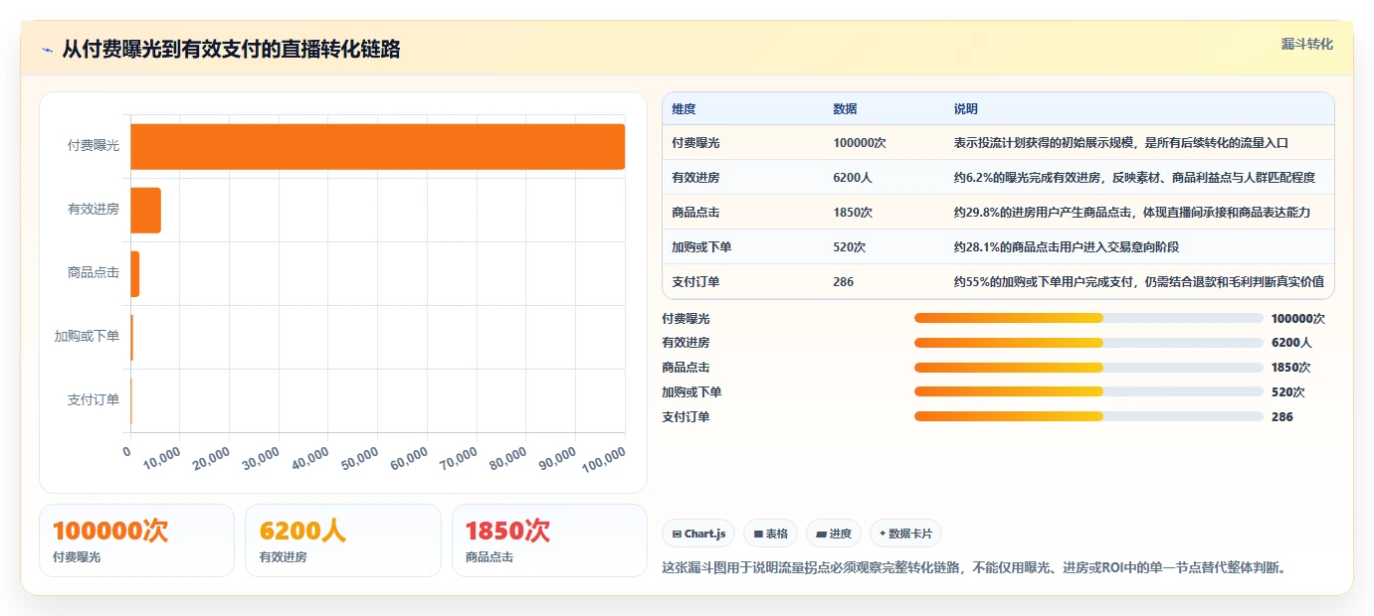The height and width of the screenshot is (616, 1374).
Task: Click the 6200人 value beside progress bar
Action: point(1291,343)
